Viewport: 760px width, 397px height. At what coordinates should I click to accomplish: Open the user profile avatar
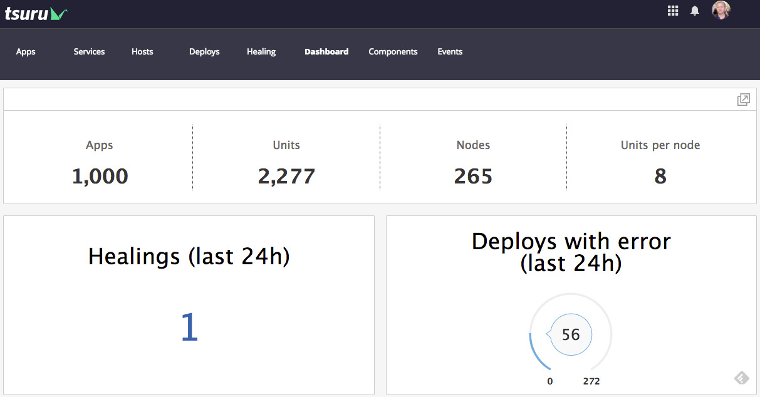click(721, 11)
